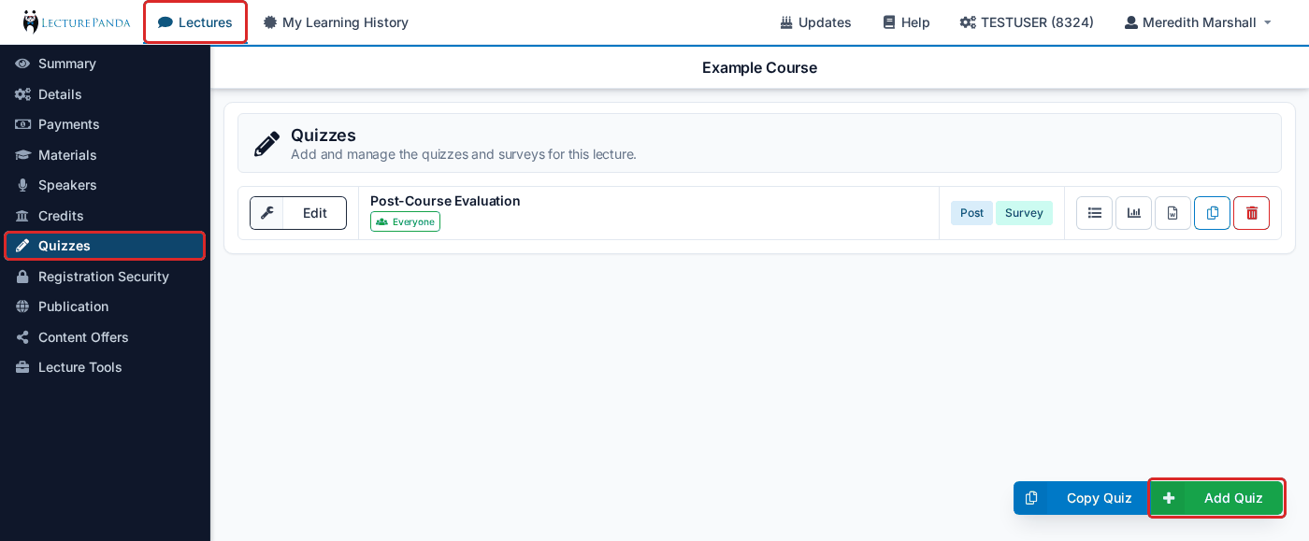Click the plus icon on Add Quiz
The height and width of the screenshot is (541, 1309).
(1169, 498)
